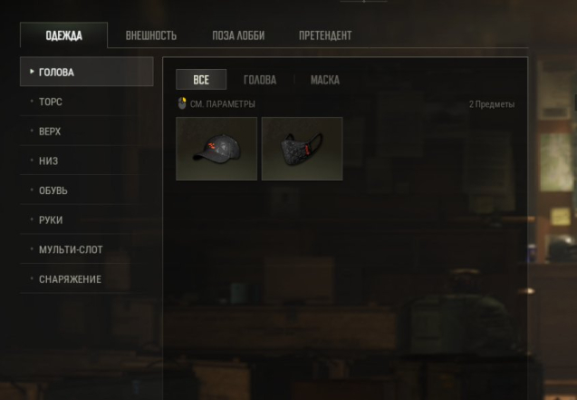
Task: Filter items by МАСКА sub-tab
Action: point(325,80)
